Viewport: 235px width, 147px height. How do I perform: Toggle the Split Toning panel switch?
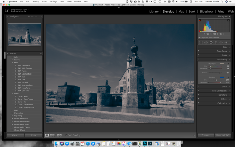[198, 59]
